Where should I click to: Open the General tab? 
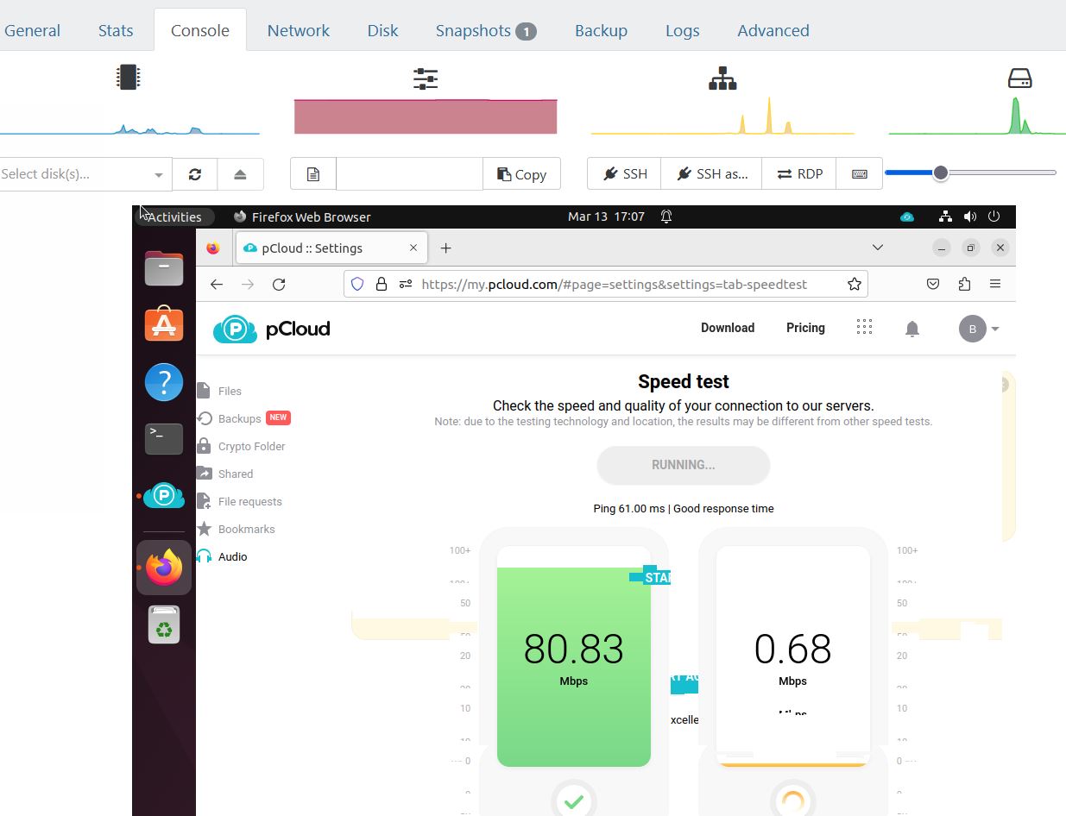pyautogui.click(x=32, y=30)
